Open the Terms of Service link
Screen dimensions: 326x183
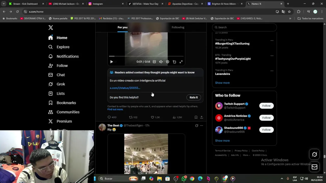point(223,151)
